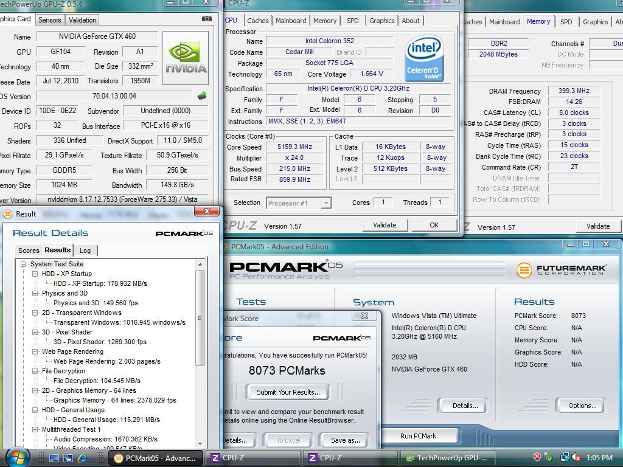Open the About tab in CPU-Z

point(411,21)
